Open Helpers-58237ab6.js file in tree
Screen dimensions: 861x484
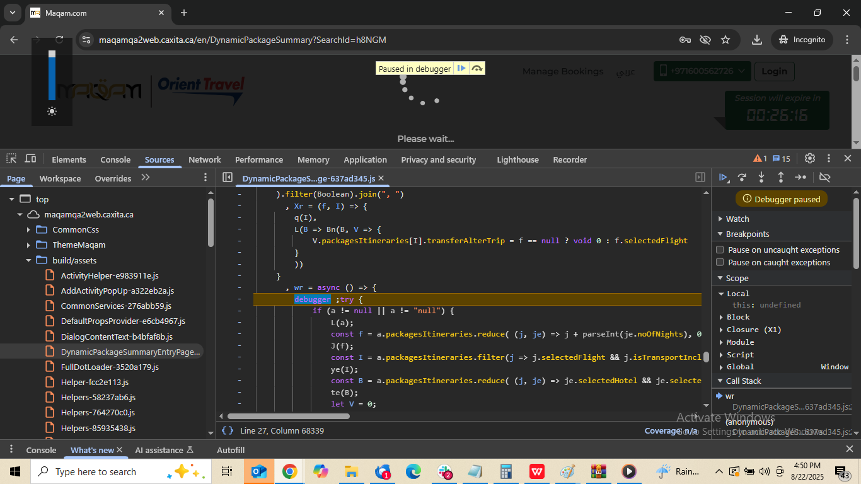click(98, 397)
